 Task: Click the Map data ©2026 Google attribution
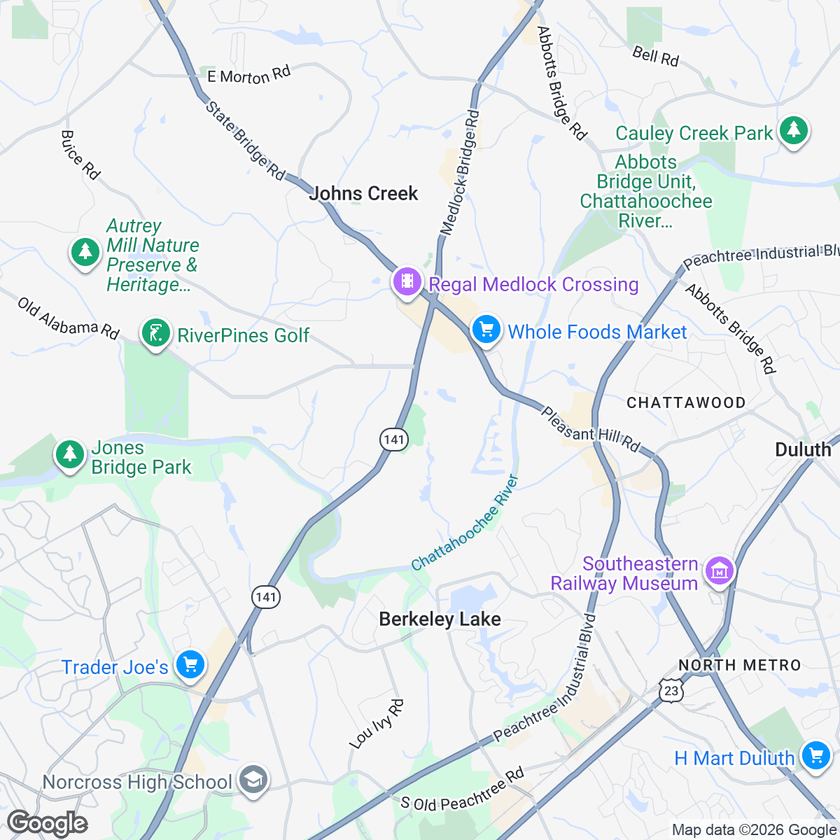coord(754,830)
